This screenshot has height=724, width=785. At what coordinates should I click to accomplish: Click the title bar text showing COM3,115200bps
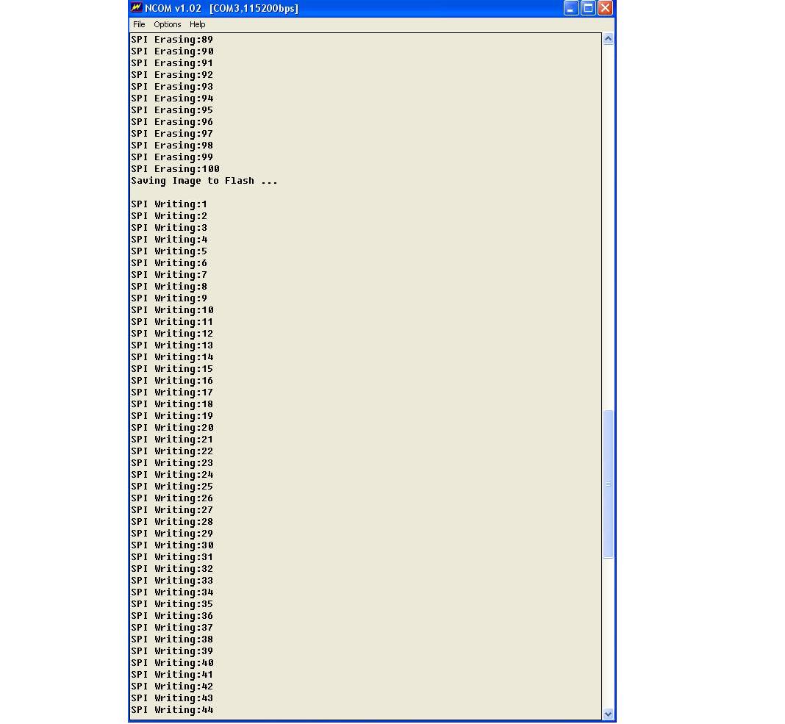(x=254, y=8)
